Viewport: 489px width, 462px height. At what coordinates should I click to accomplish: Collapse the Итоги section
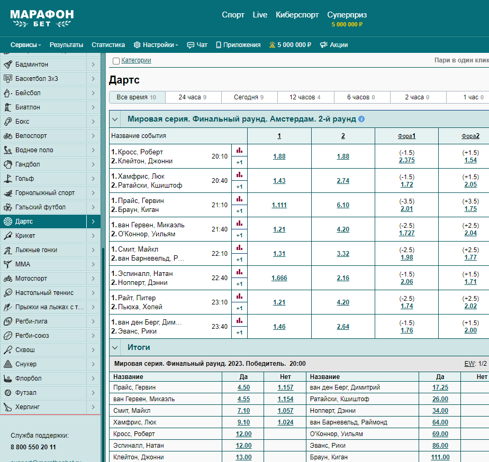click(115, 348)
